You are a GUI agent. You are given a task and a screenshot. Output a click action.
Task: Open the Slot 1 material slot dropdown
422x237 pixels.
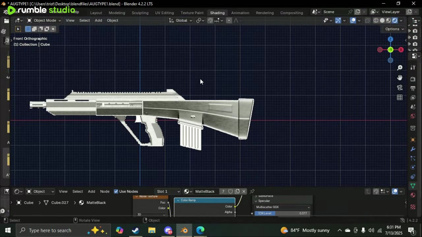click(x=168, y=191)
